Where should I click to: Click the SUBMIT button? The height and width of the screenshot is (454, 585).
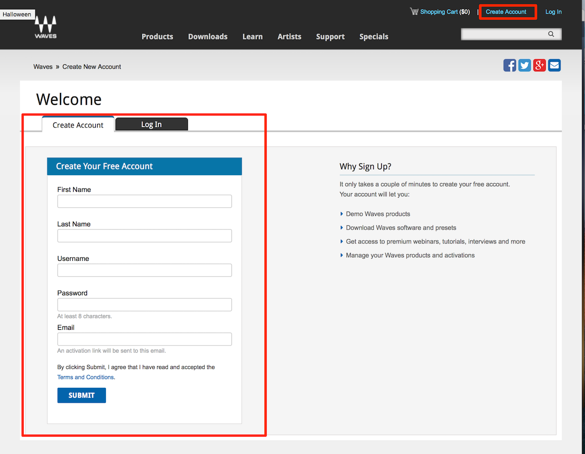click(82, 396)
